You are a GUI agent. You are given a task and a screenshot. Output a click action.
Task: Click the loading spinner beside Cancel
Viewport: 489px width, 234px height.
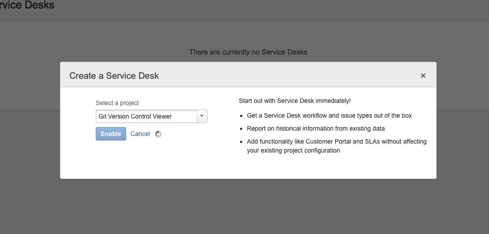[158, 134]
